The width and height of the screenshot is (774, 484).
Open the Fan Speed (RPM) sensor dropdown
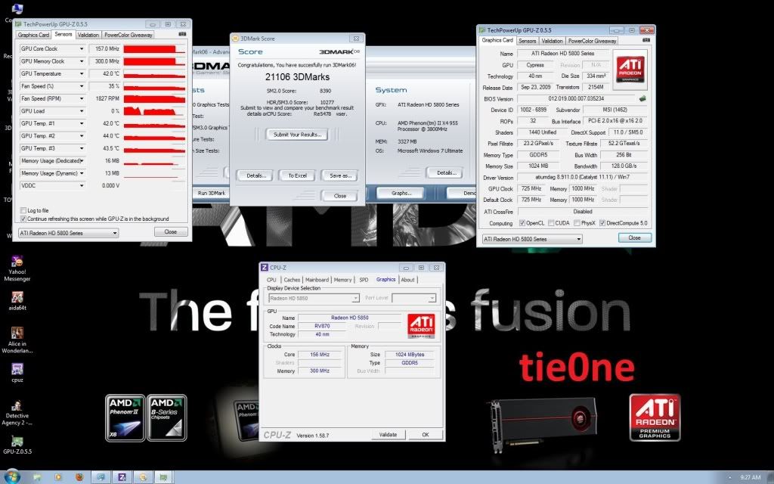point(82,98)
